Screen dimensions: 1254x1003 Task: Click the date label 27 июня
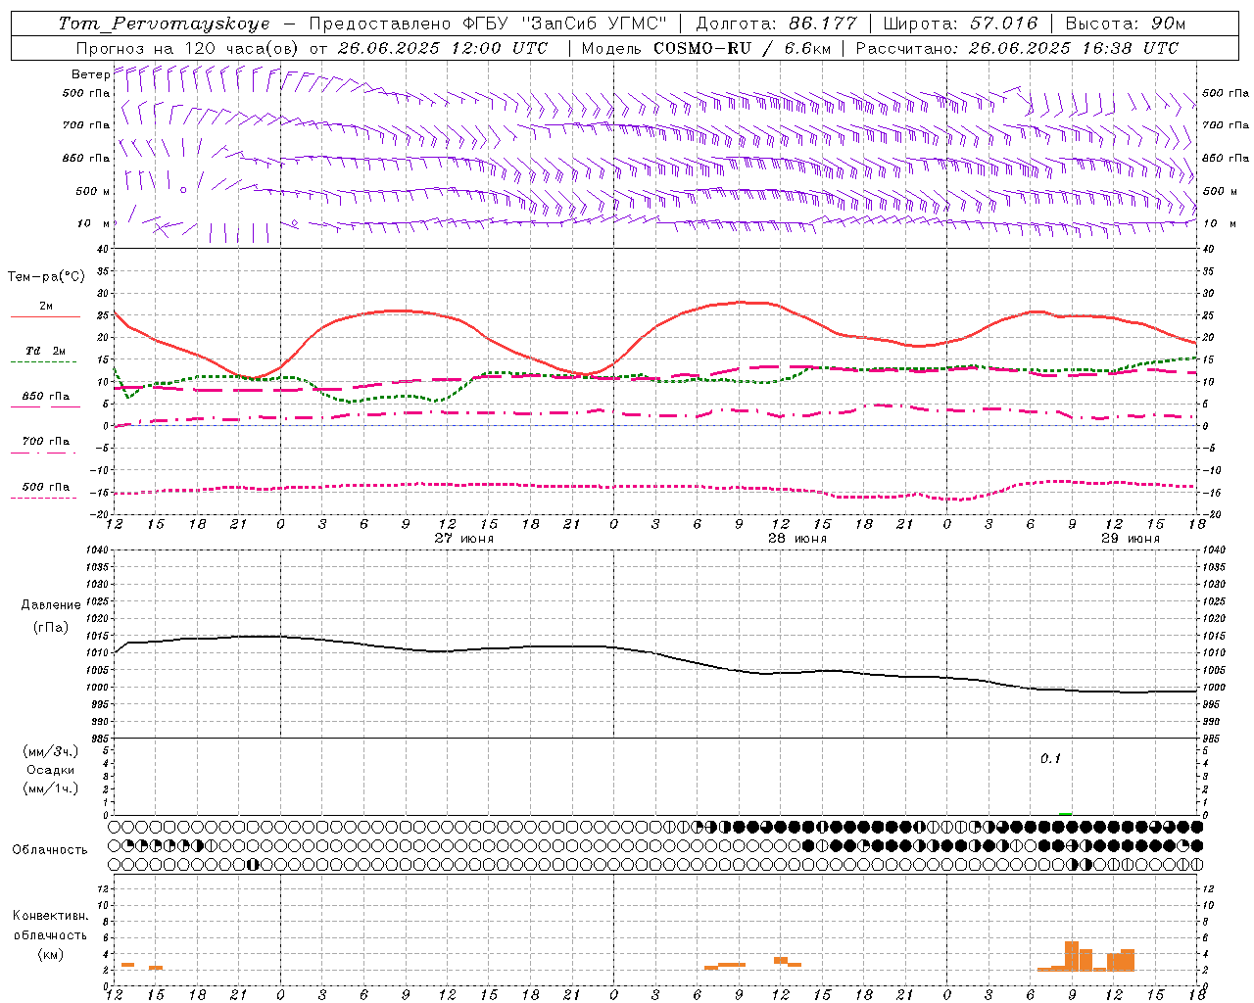[x=464, y=539]
